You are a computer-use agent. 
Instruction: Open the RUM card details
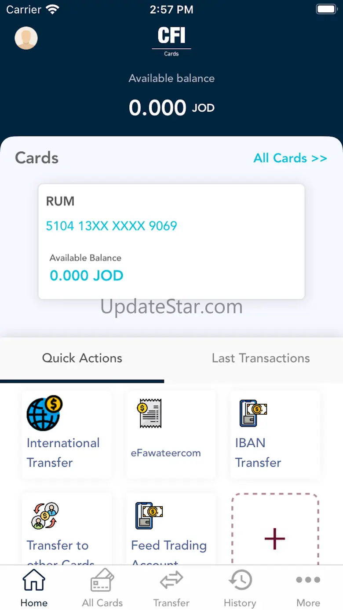point(171,241)
